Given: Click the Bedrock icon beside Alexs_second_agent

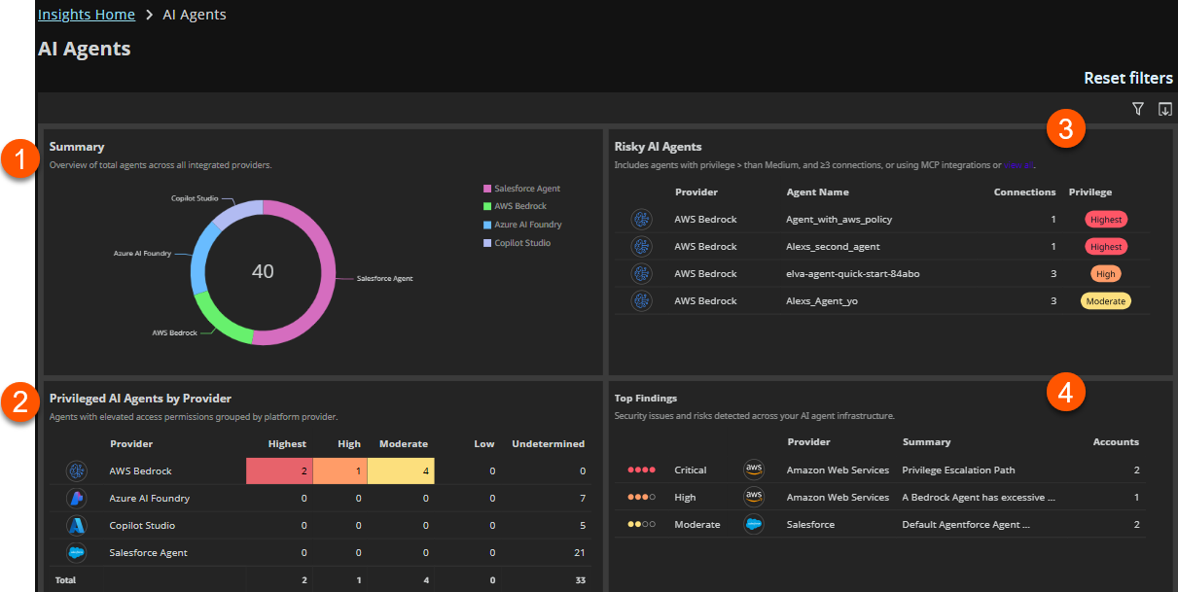Looking at the screenshot, I should (x=641, y=247).
